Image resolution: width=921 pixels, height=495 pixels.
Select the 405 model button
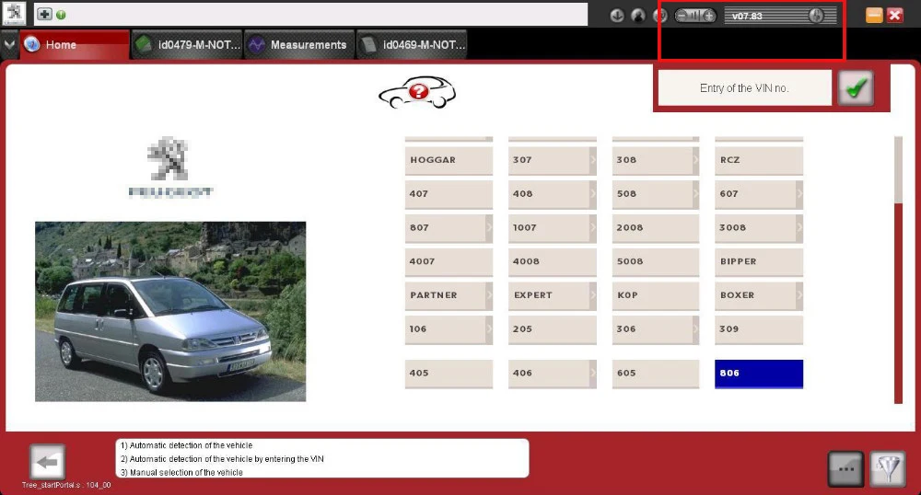point(449,374)
